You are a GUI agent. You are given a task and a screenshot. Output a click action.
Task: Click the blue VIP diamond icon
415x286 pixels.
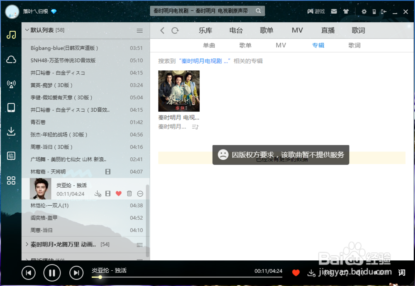(x=54, y=11)
